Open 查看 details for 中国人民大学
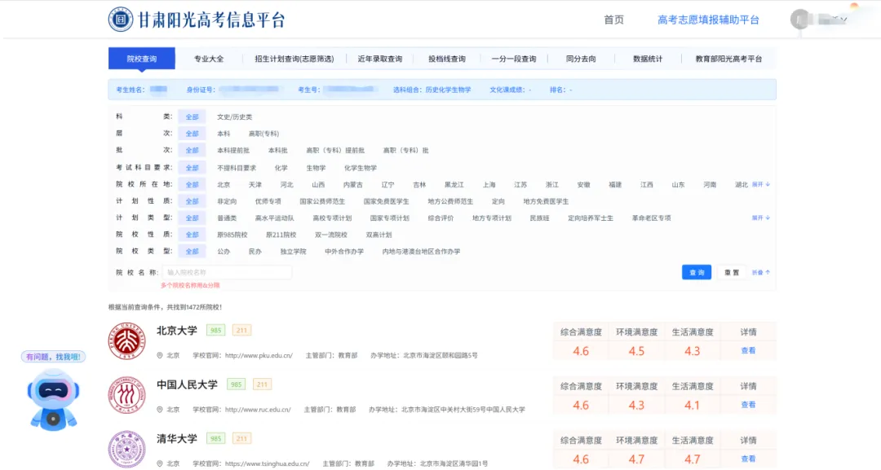 tap(748, 404)
